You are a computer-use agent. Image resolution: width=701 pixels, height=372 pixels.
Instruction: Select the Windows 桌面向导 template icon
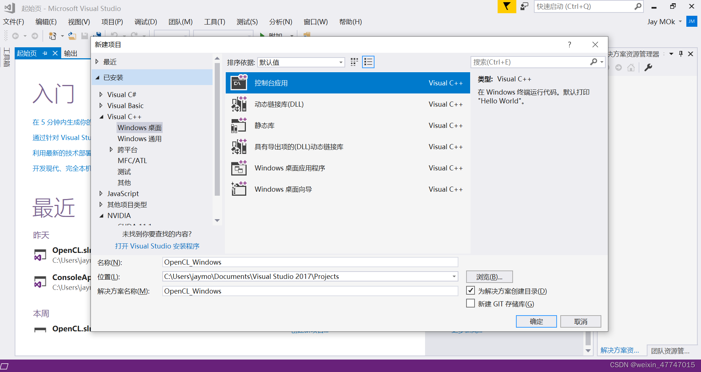(x=239, y=189)
